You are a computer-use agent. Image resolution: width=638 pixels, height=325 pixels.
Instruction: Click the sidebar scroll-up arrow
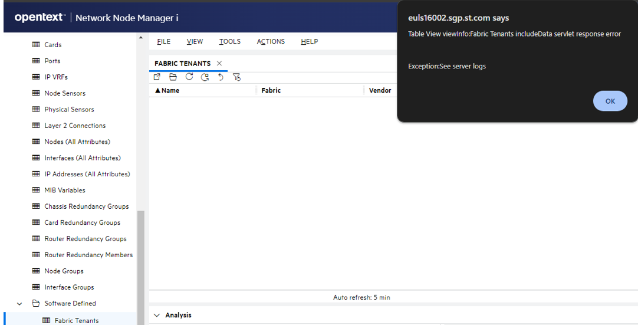141,38
